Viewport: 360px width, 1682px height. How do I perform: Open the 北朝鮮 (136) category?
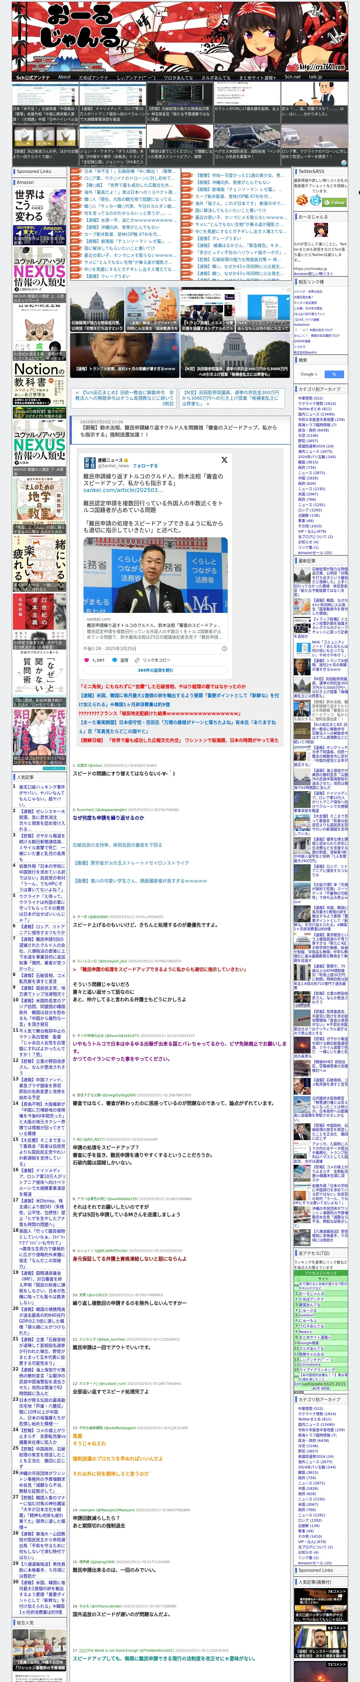pyautogui.click(x=309, y=515)
